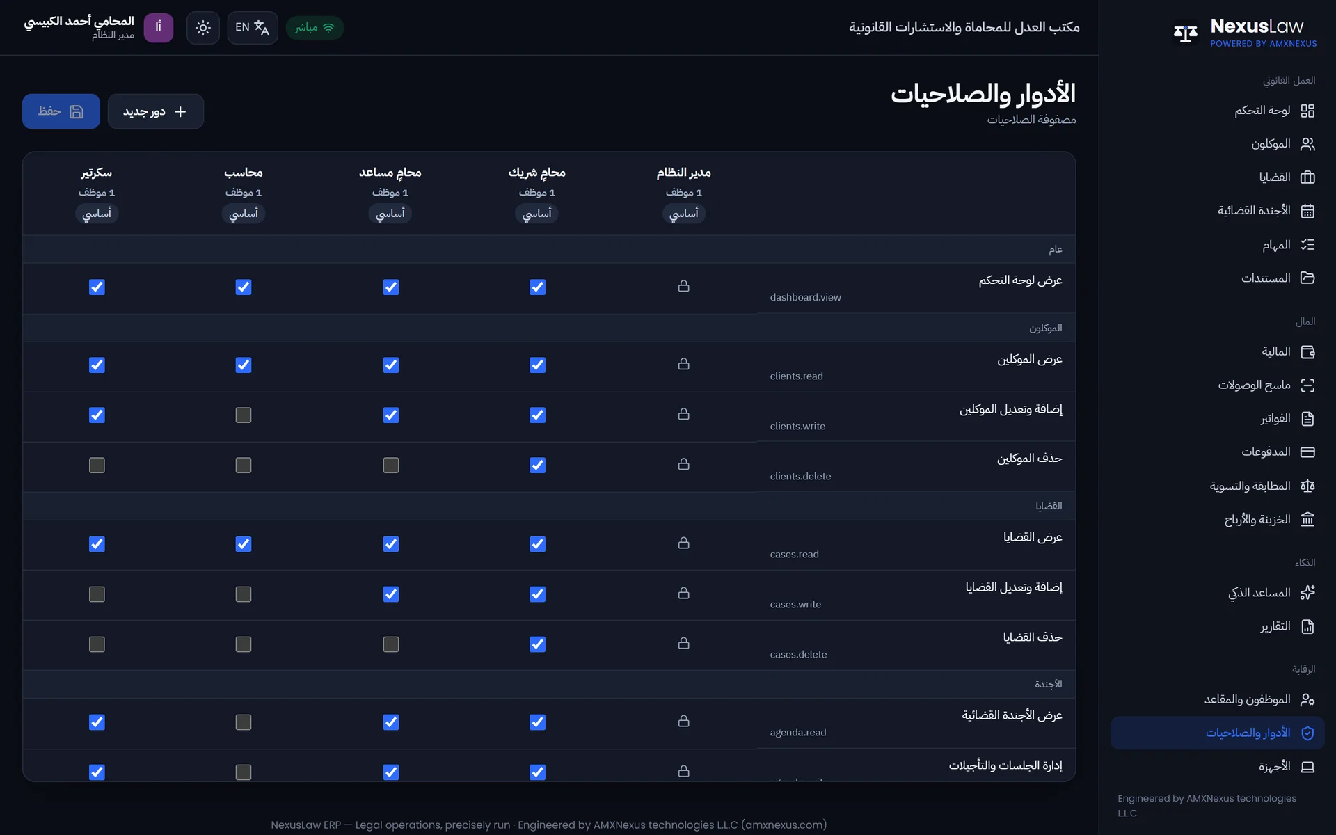The image size is (1336, 835).
Task: Open الموكلون clients in the sidebar
Action: tap(1217, 144)
